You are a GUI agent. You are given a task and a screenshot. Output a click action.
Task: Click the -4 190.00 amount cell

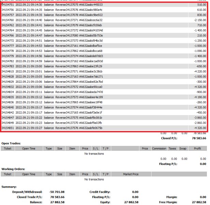point(200,97)
